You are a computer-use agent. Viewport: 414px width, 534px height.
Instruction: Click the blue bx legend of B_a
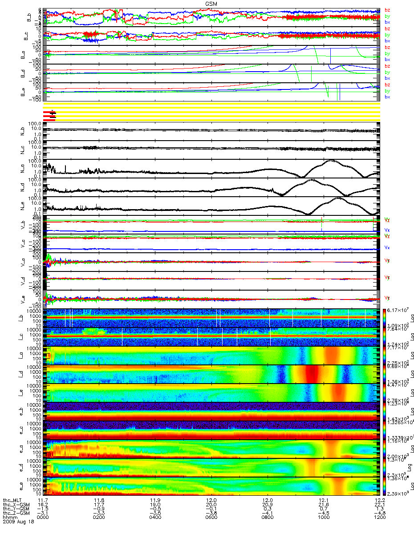coord(387,59)
